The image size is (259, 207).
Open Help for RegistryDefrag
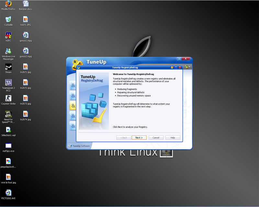[x=173, y=138]
